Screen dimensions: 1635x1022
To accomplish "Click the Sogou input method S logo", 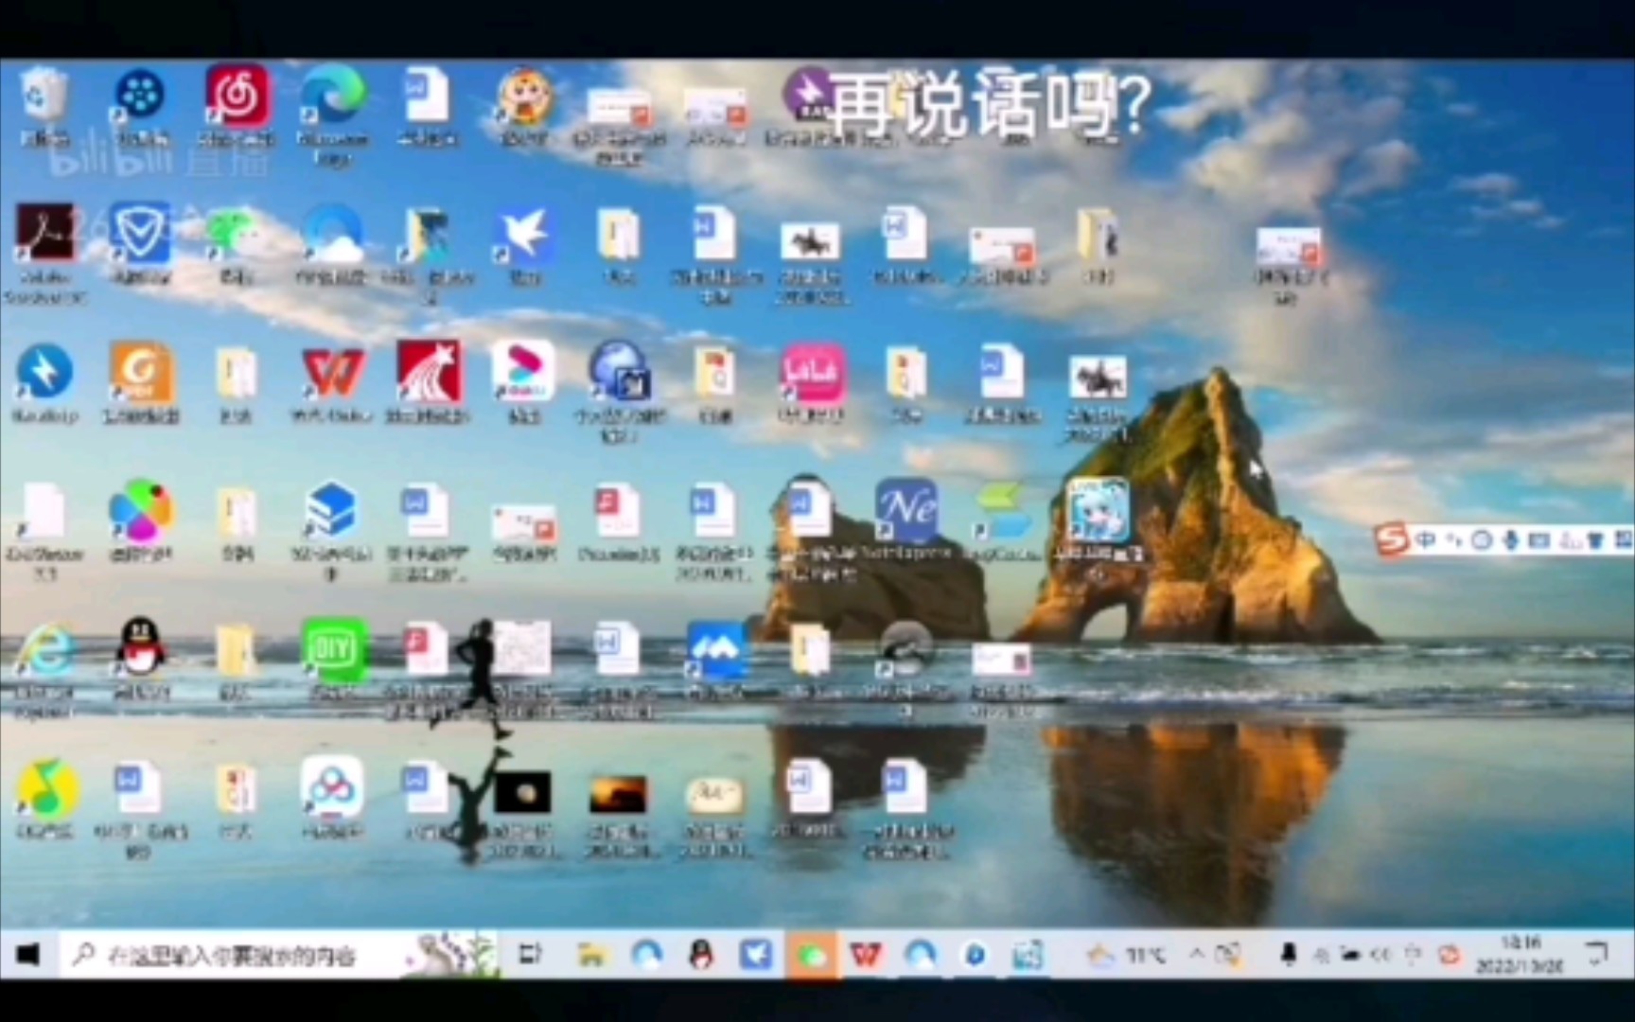I will [x=1392, y=540].
